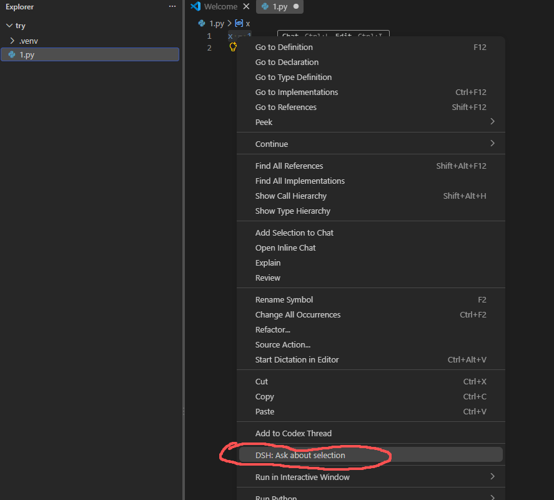Choose Start Dictation in Editor
The height and width of the screenshot is (500, 554).
[370, 359]
